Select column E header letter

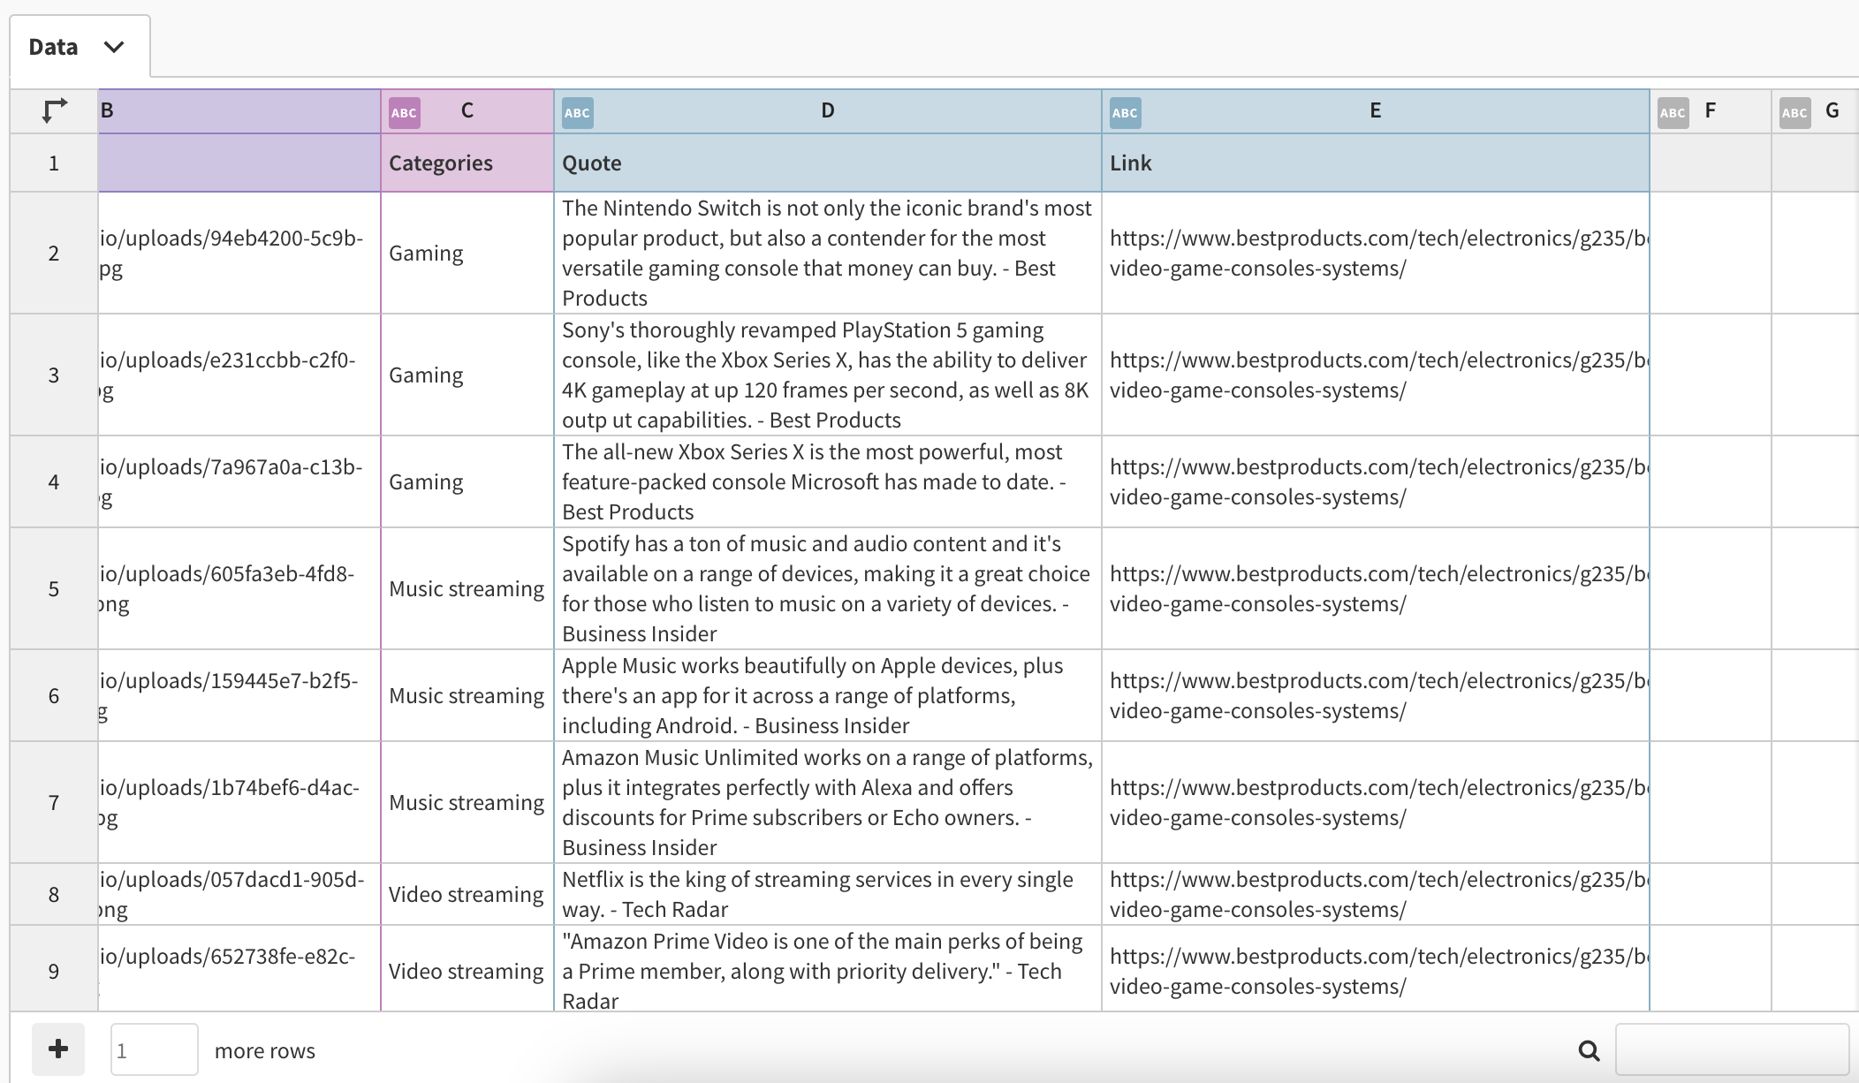point(1376,110)
